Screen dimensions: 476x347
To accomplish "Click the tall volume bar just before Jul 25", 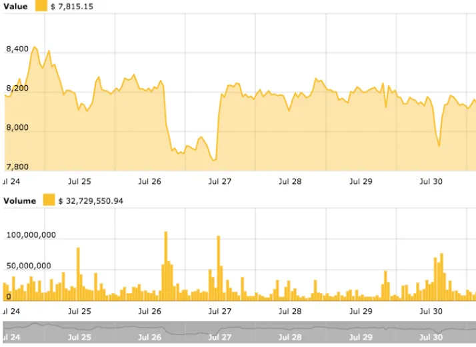I will pyautogui.click(x=78, y=274).
